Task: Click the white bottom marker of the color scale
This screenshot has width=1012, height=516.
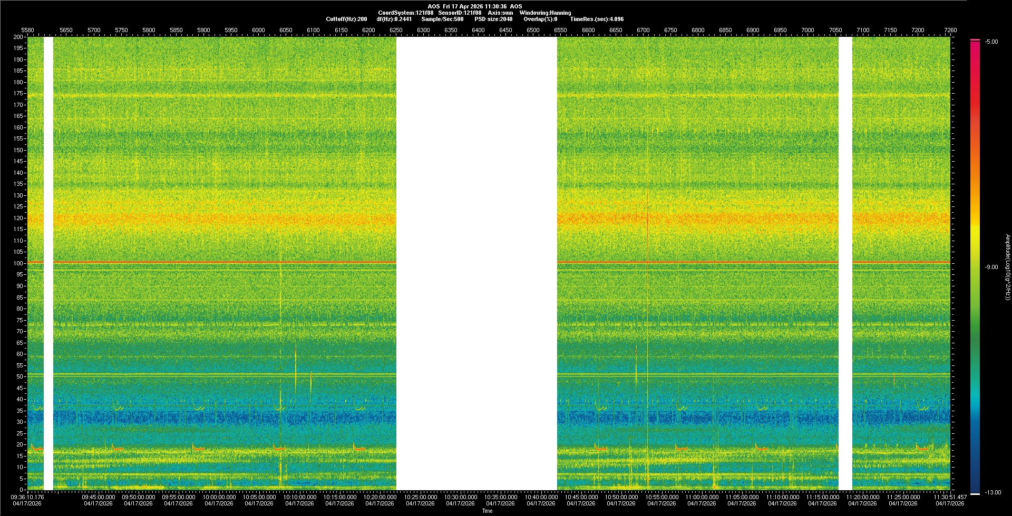Action: point(975,493)
